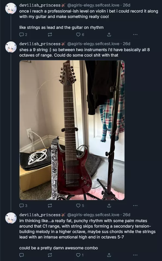Open the red guitar photo
This screenshot has height=261, width=162.
coord(72,130)
